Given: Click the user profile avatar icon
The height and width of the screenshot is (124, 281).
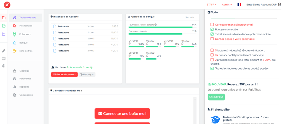Looking at the screenshot, I should pos(279,5).
